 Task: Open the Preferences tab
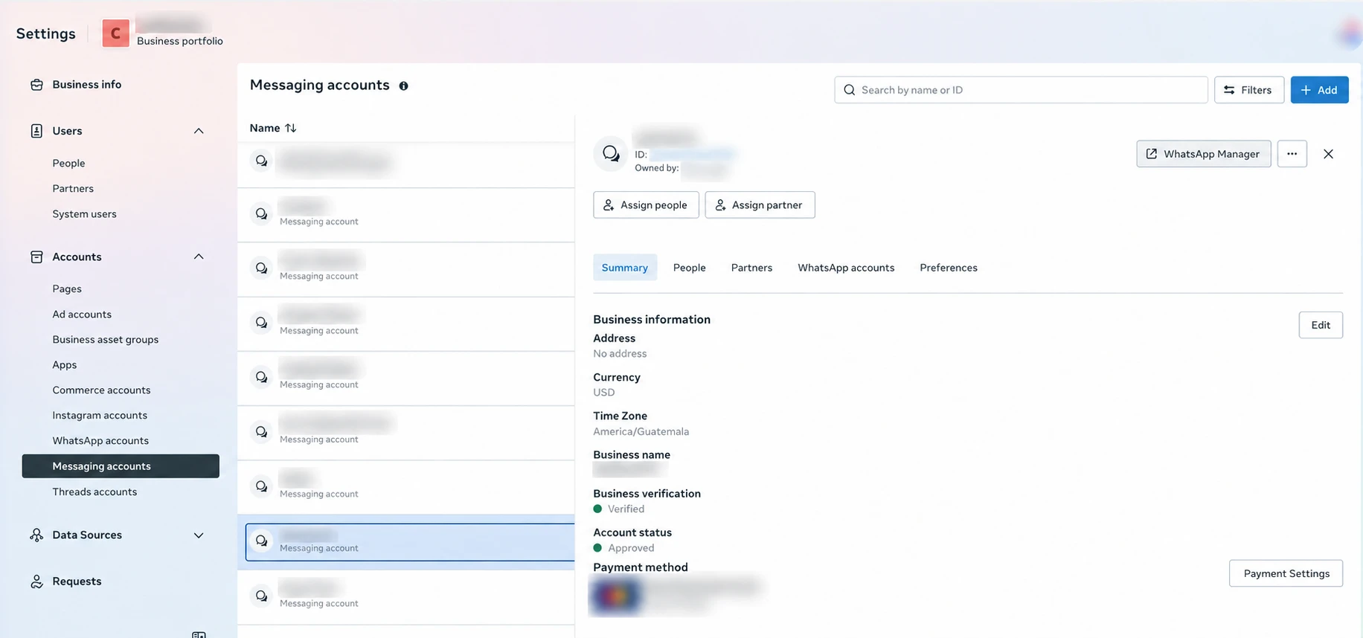click(949, 268)
